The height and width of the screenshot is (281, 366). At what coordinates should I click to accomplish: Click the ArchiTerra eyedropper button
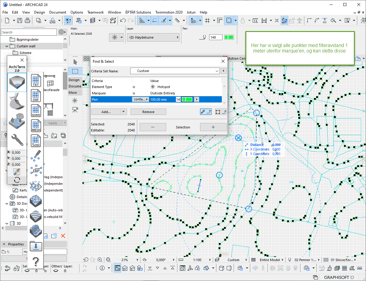(x=17, y=172)
